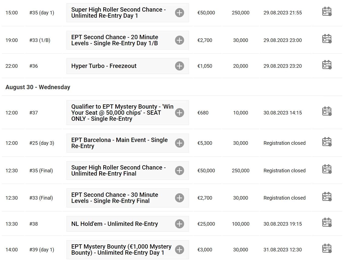Expand Super High Roller Second Chance Day 1 details
349x263 pixels.
tap(180, 13)
